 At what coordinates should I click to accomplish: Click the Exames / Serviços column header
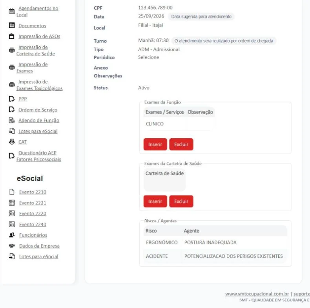click(164, 112)
